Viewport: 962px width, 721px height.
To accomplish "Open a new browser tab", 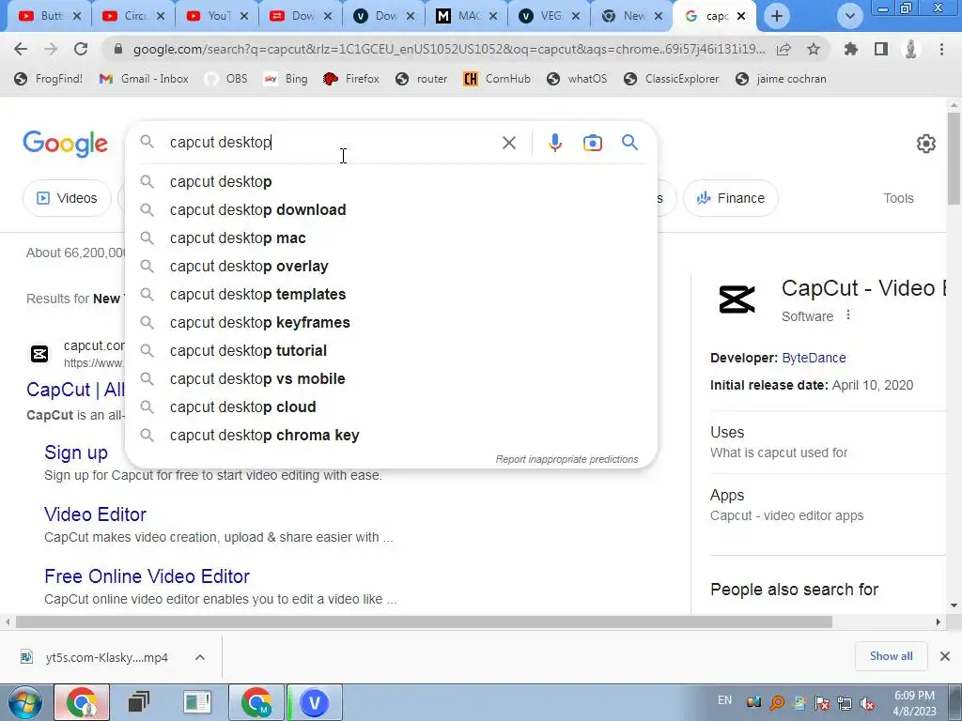I will [x=777, y=16].
